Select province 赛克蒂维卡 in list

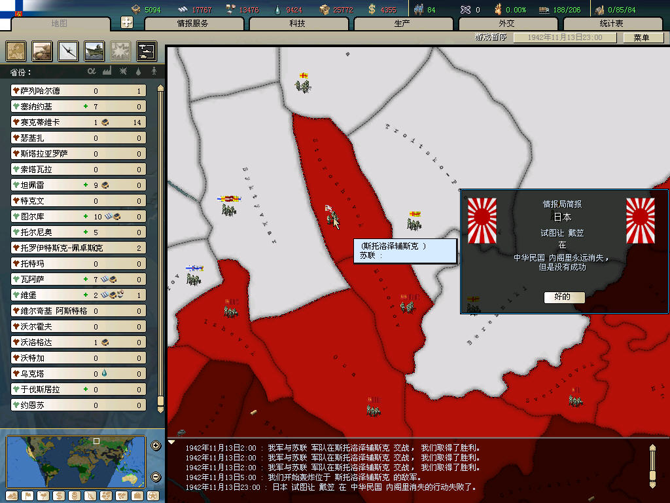point(79,122)
